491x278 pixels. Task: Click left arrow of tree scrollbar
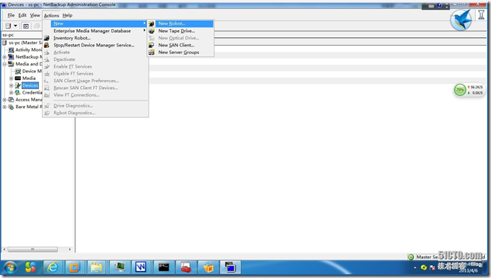point(4,249)
